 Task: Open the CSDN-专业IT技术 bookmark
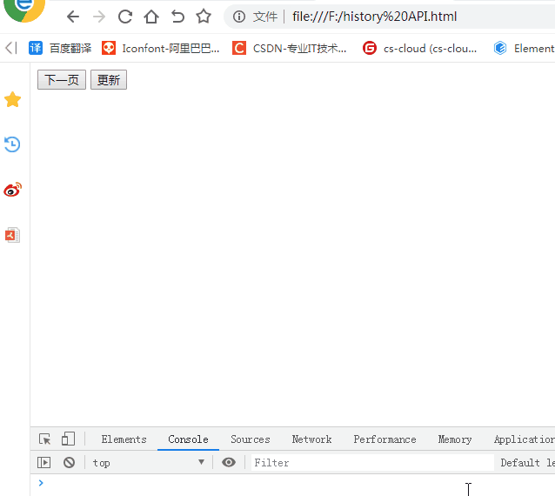click(x=289, y=48)
